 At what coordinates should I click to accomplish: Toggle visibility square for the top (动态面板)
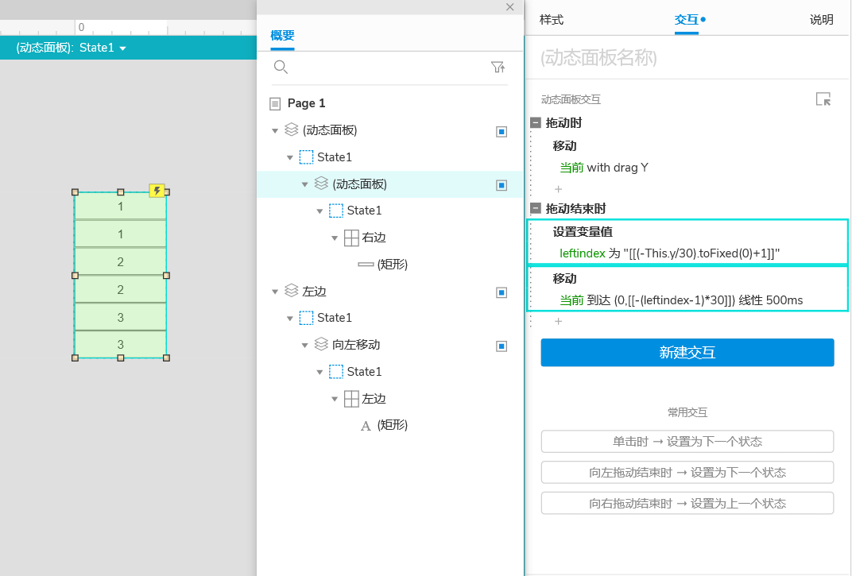[x=502, y=132]
